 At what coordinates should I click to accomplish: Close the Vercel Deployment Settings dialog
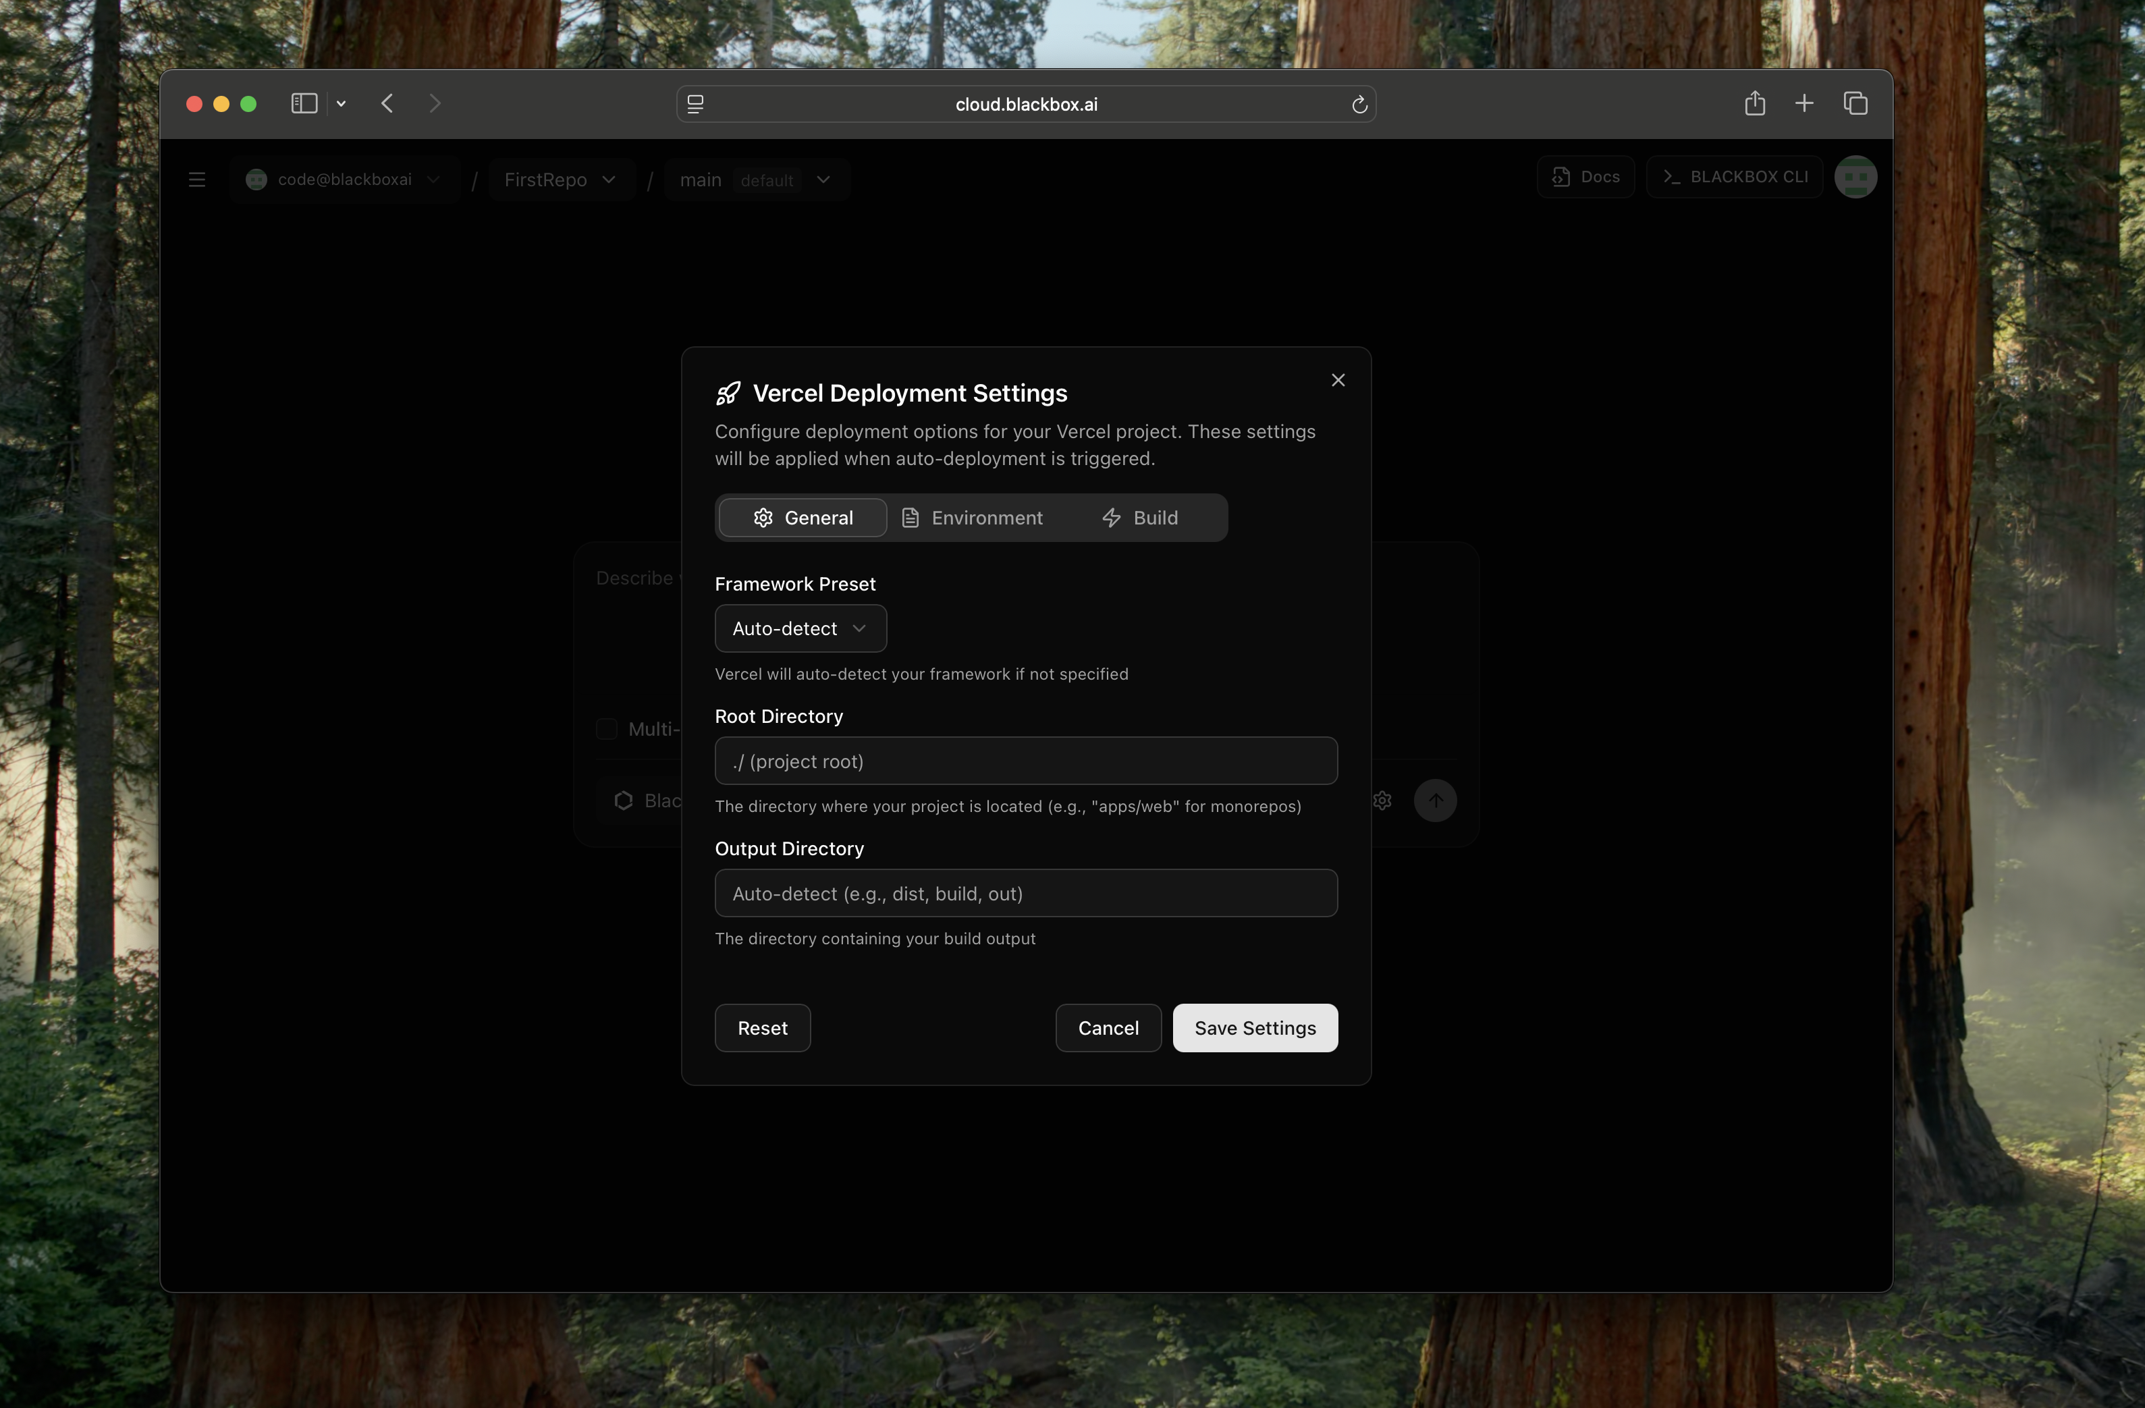(1338, 381)
